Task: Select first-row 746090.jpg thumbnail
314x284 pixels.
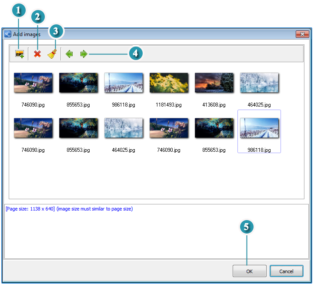Action: coord(33,83)
